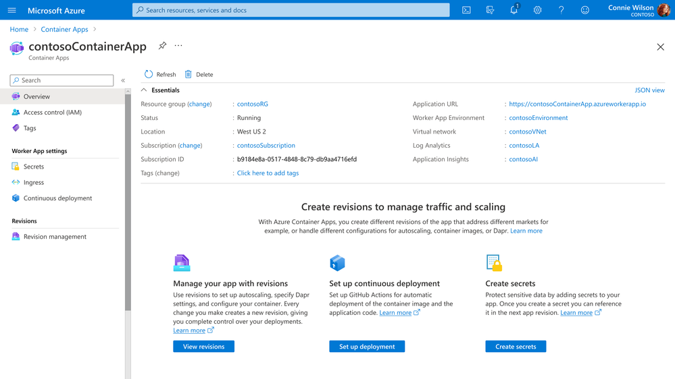
Task: Open the hamburger portal menu
Action: click(x=11, y=10)
